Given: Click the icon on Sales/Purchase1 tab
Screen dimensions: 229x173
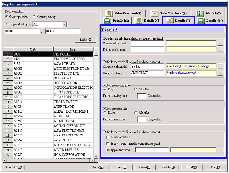Looking at the screenshot, I should tap(109, 13).
